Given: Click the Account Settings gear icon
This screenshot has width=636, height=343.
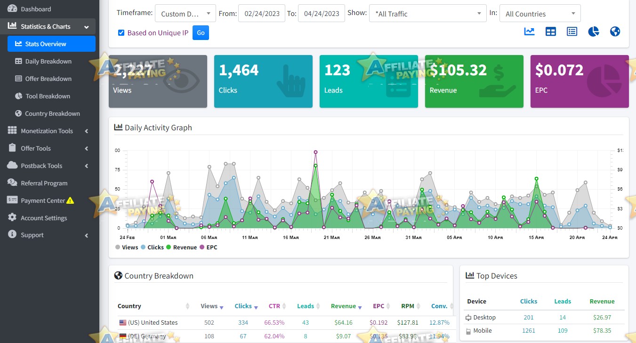Looking at the screenshot, I should 12,218.
